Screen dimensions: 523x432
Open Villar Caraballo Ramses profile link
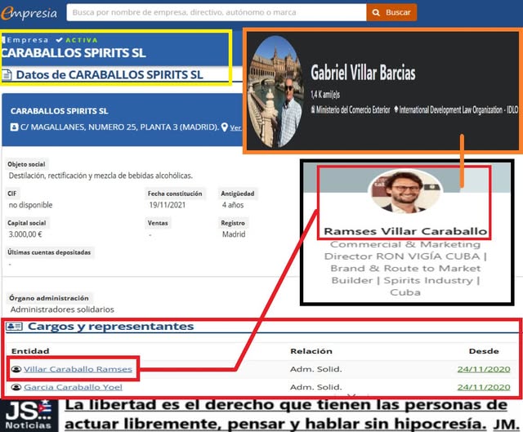pos(78,369)
